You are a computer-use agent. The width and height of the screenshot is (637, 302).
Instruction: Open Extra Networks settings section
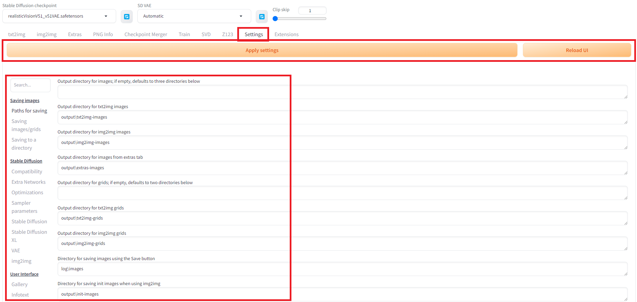point(28,182)
